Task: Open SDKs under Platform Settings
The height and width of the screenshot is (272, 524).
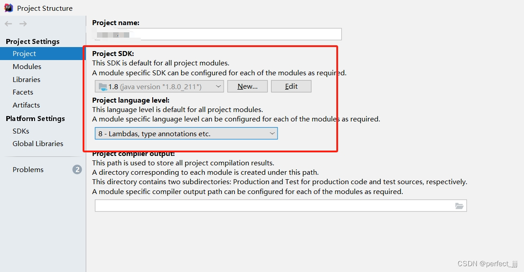Action: tap(21, 131)
